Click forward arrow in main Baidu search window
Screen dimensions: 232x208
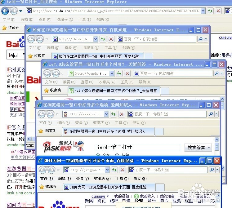tap(14, 11)
